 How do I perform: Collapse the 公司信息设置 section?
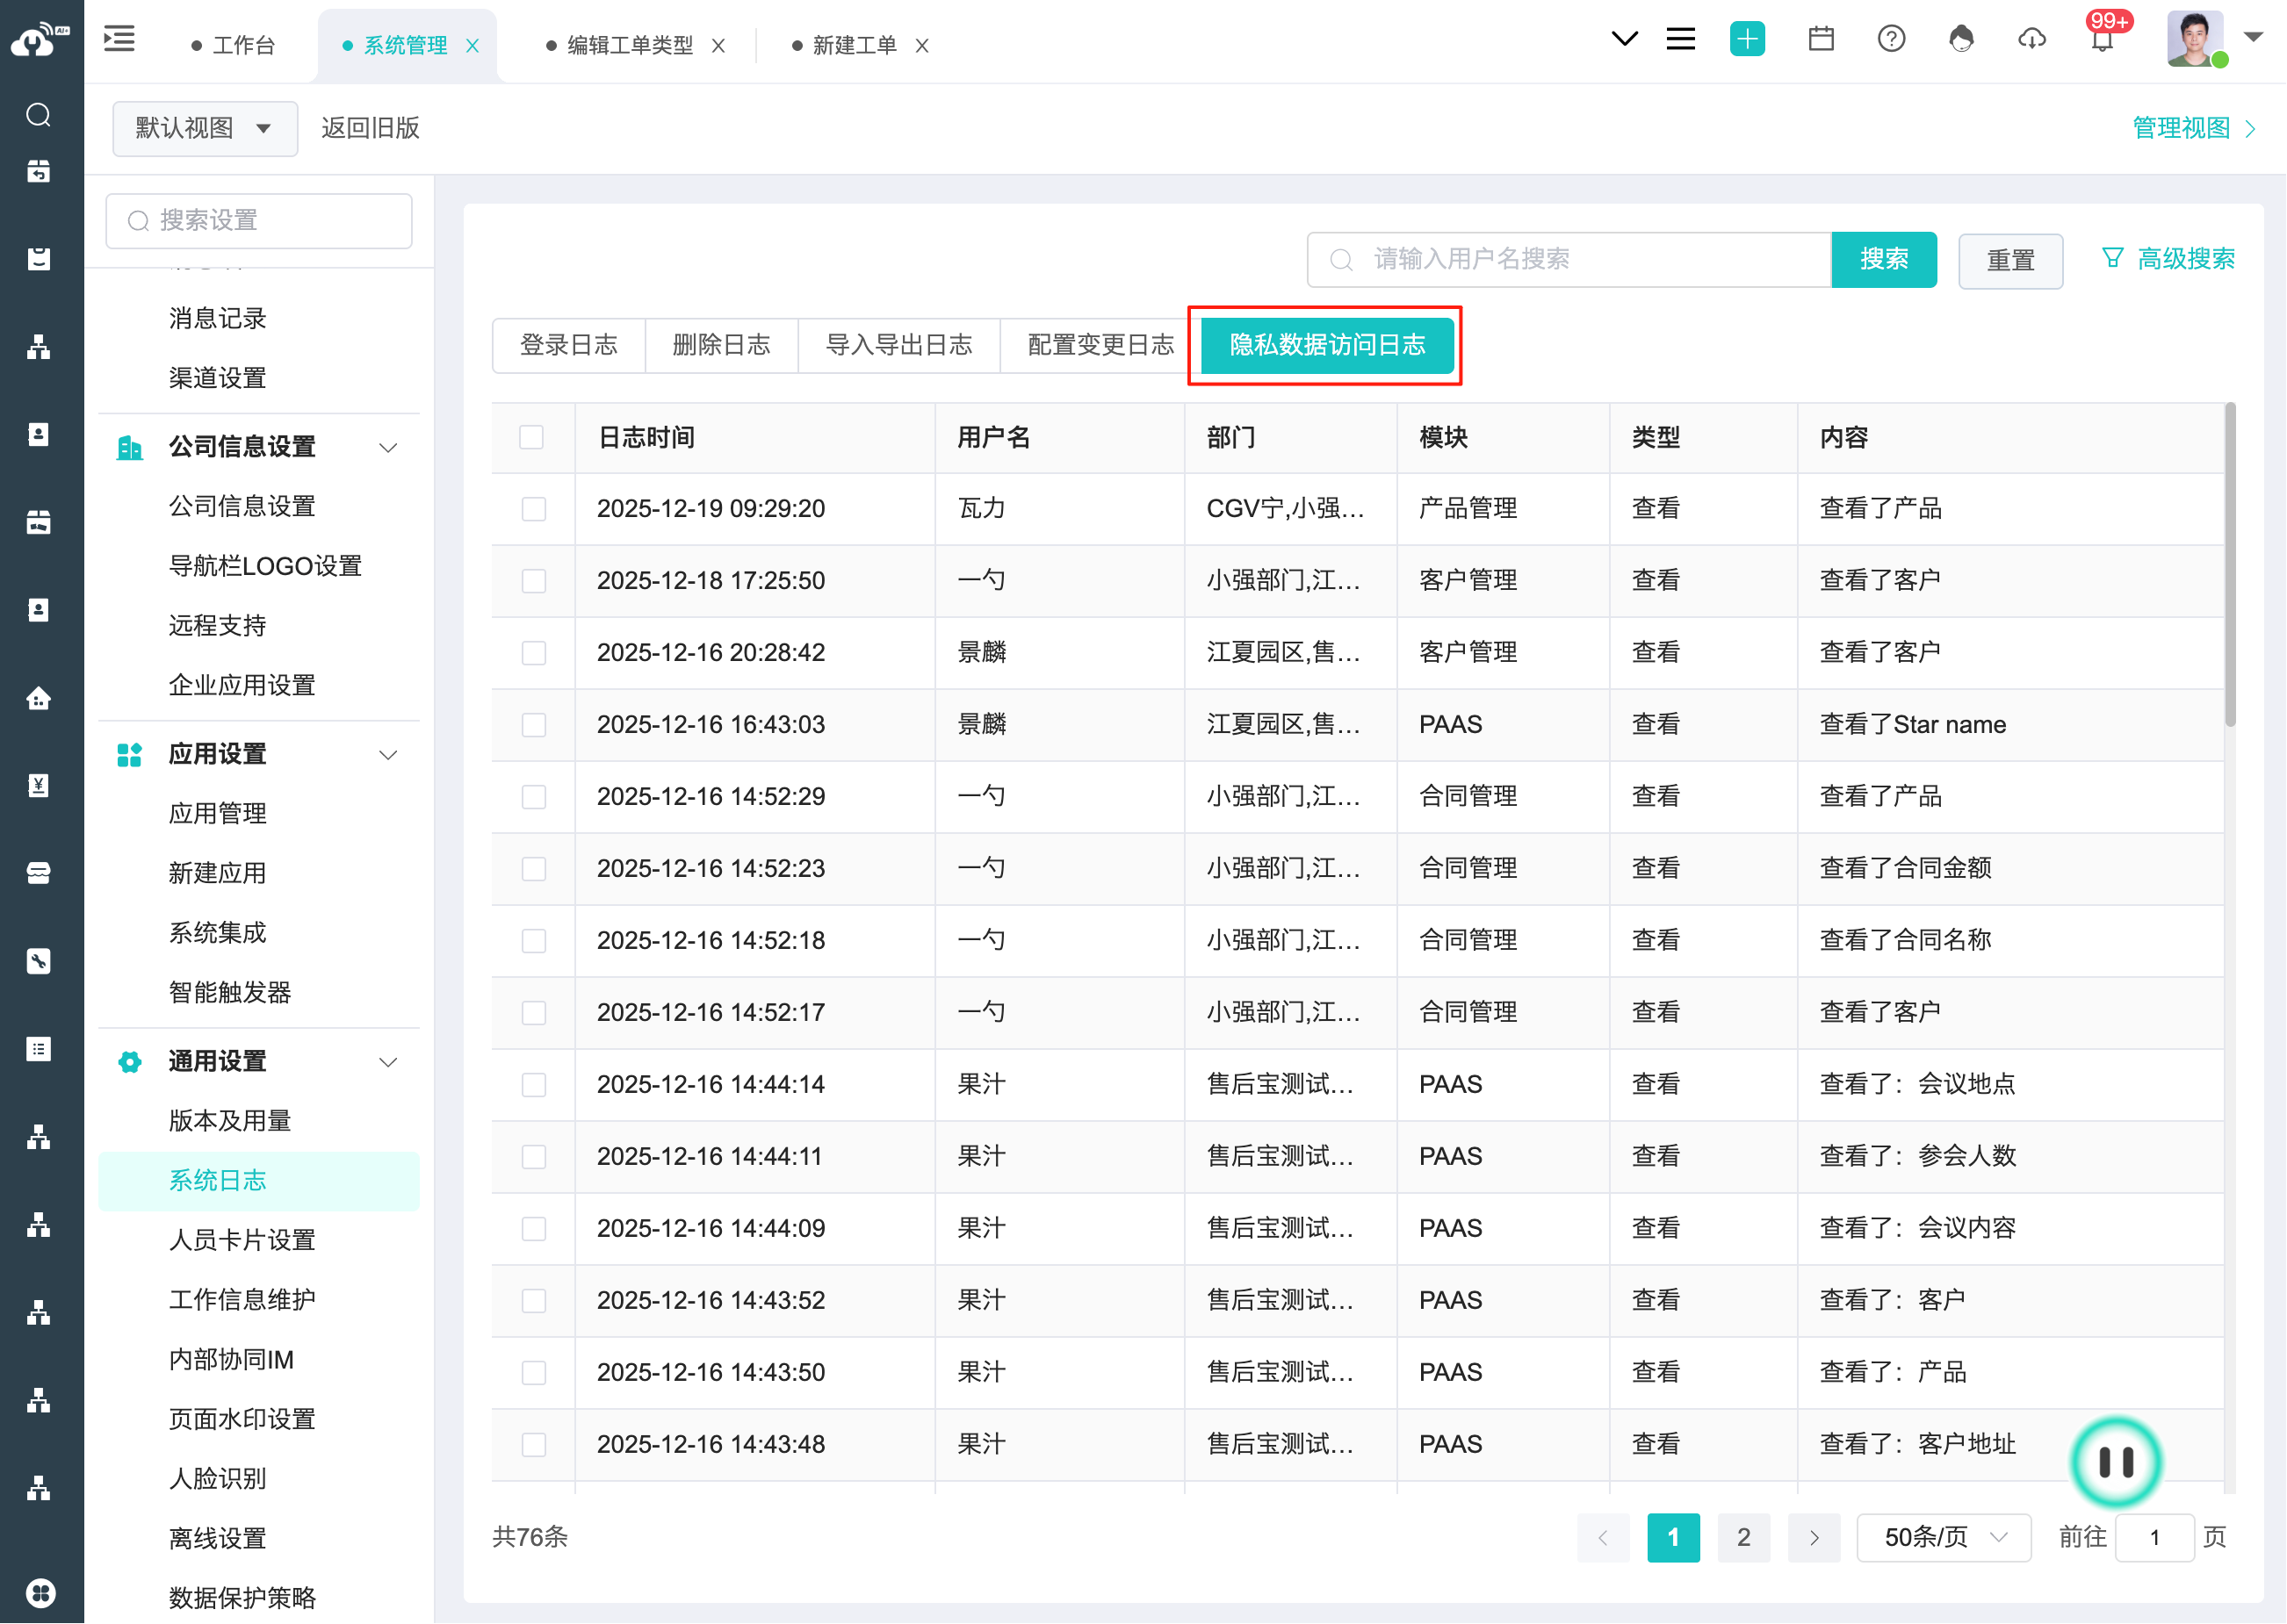388,447
